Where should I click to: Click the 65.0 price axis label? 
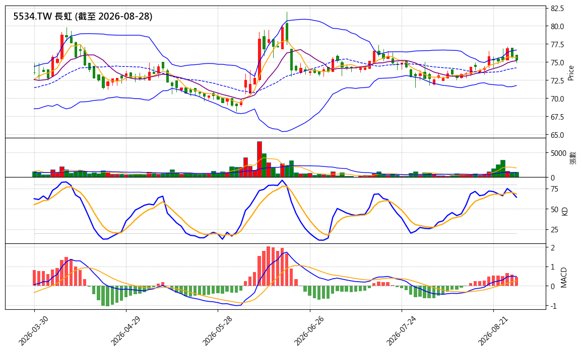(557, 135)
